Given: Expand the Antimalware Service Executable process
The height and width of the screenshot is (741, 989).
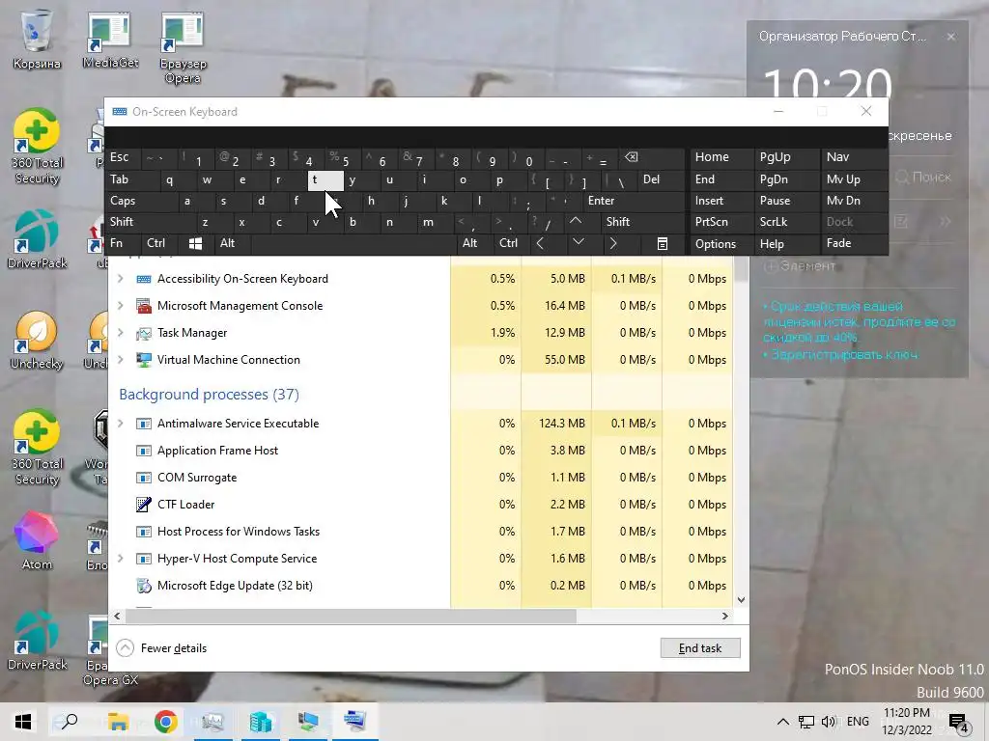Looking at the screenshot, I should 121,424.
